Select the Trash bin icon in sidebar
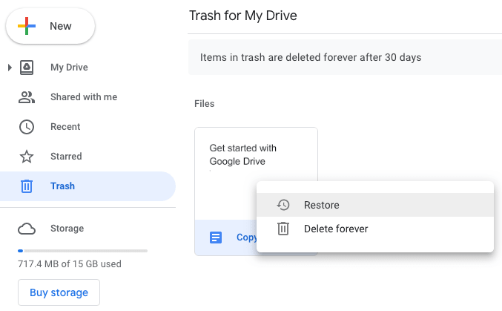502x311 pixels. click(27, 186)
